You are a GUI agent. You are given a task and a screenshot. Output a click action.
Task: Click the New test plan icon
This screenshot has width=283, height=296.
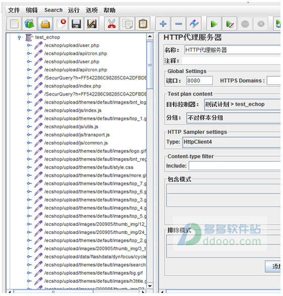[x=14, y=24]
